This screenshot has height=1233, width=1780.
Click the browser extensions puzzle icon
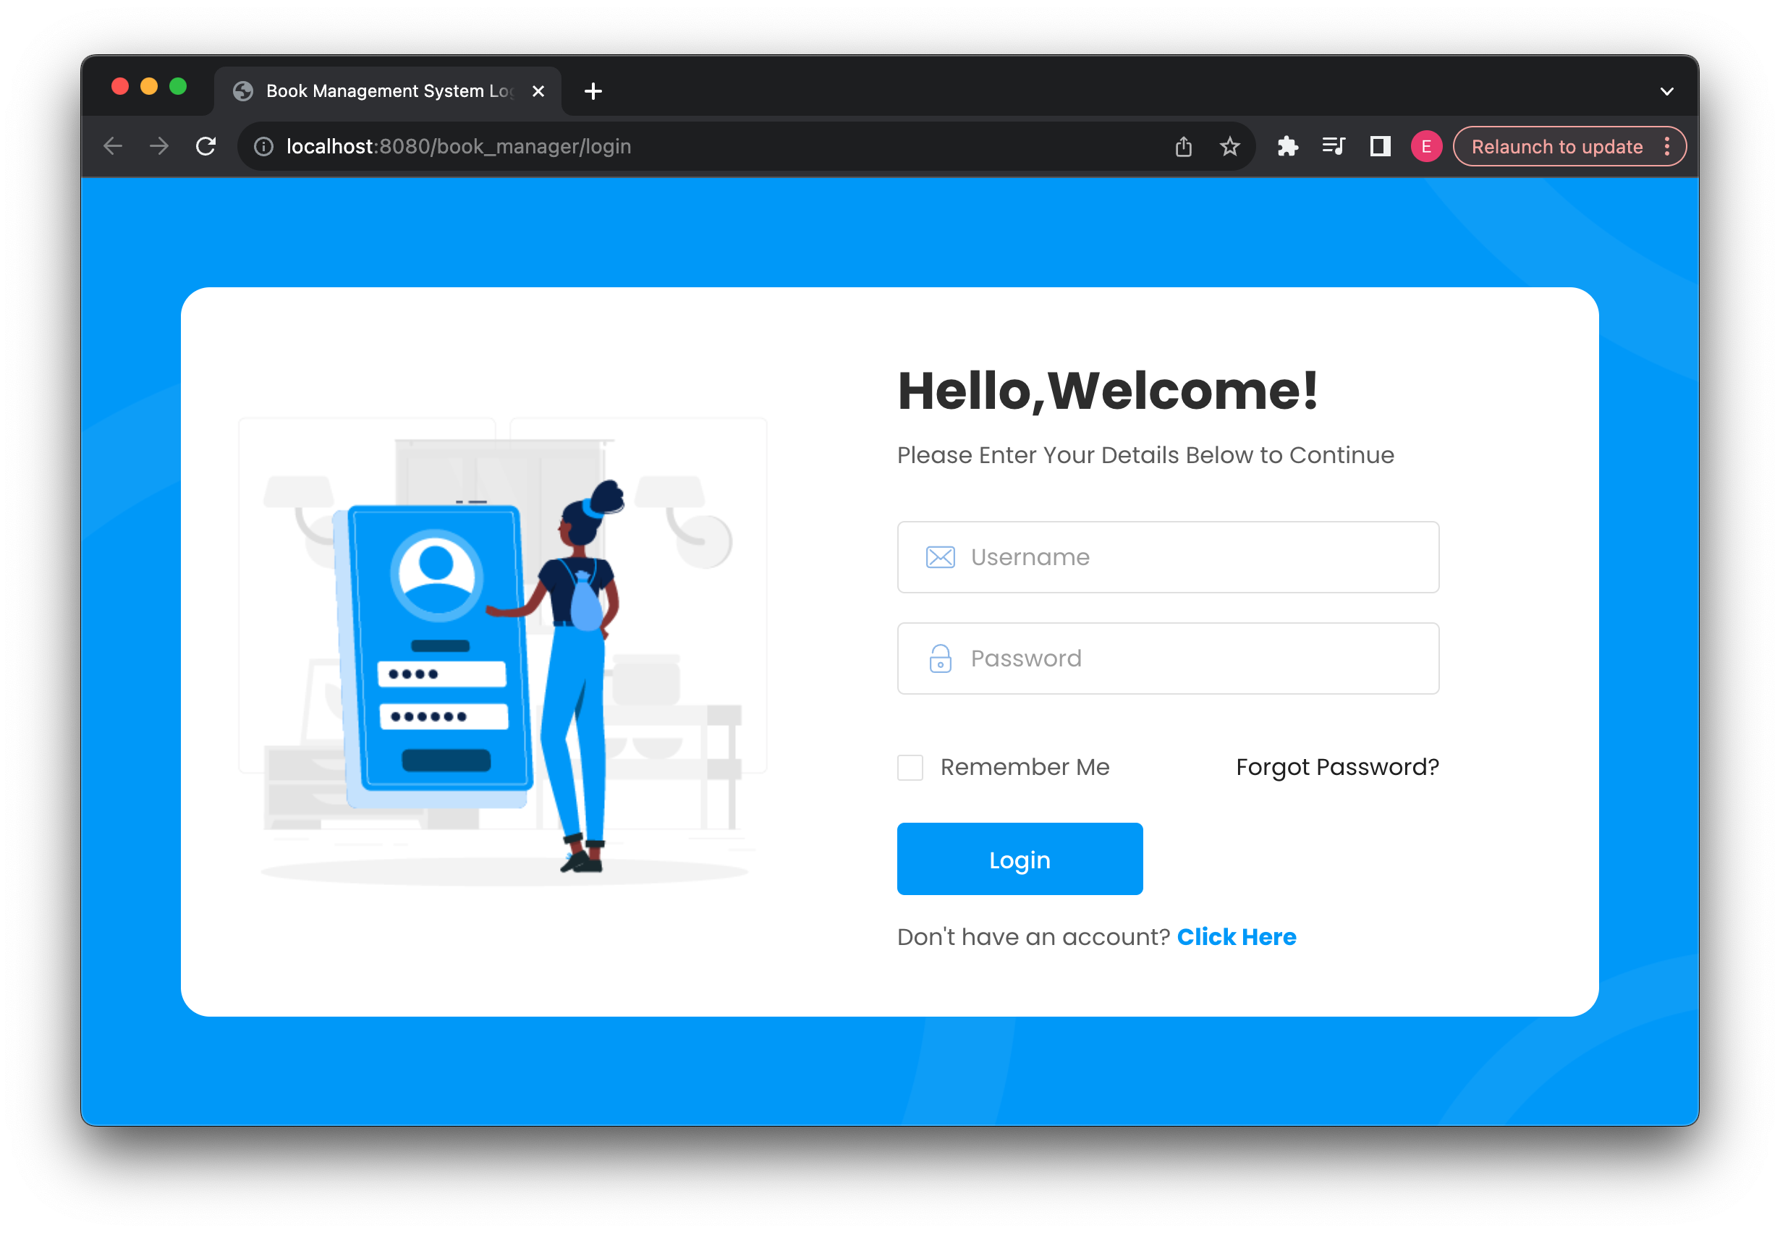point(1287,148)
